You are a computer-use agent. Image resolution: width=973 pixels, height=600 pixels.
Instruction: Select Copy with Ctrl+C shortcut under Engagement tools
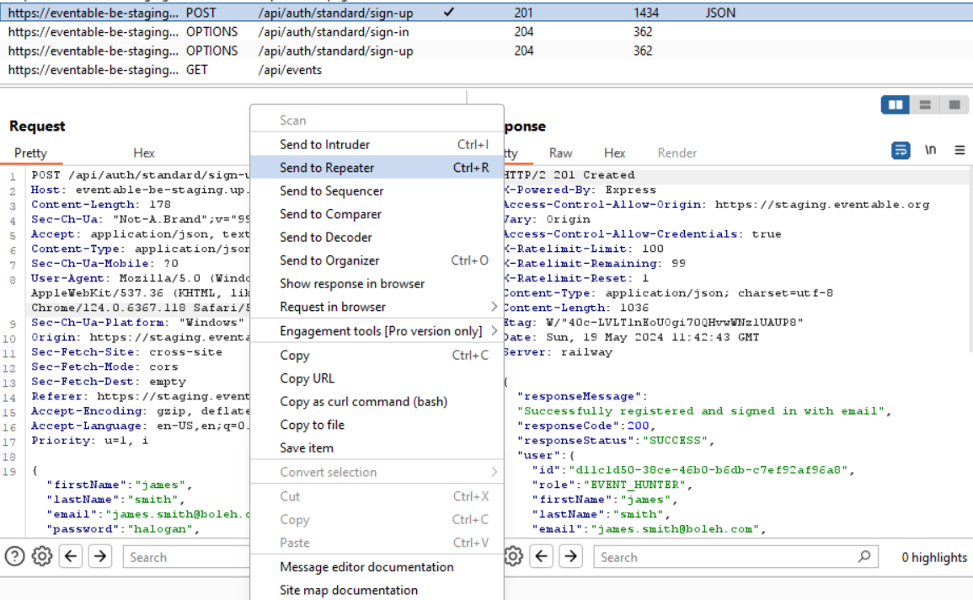[x=377, y=356]
